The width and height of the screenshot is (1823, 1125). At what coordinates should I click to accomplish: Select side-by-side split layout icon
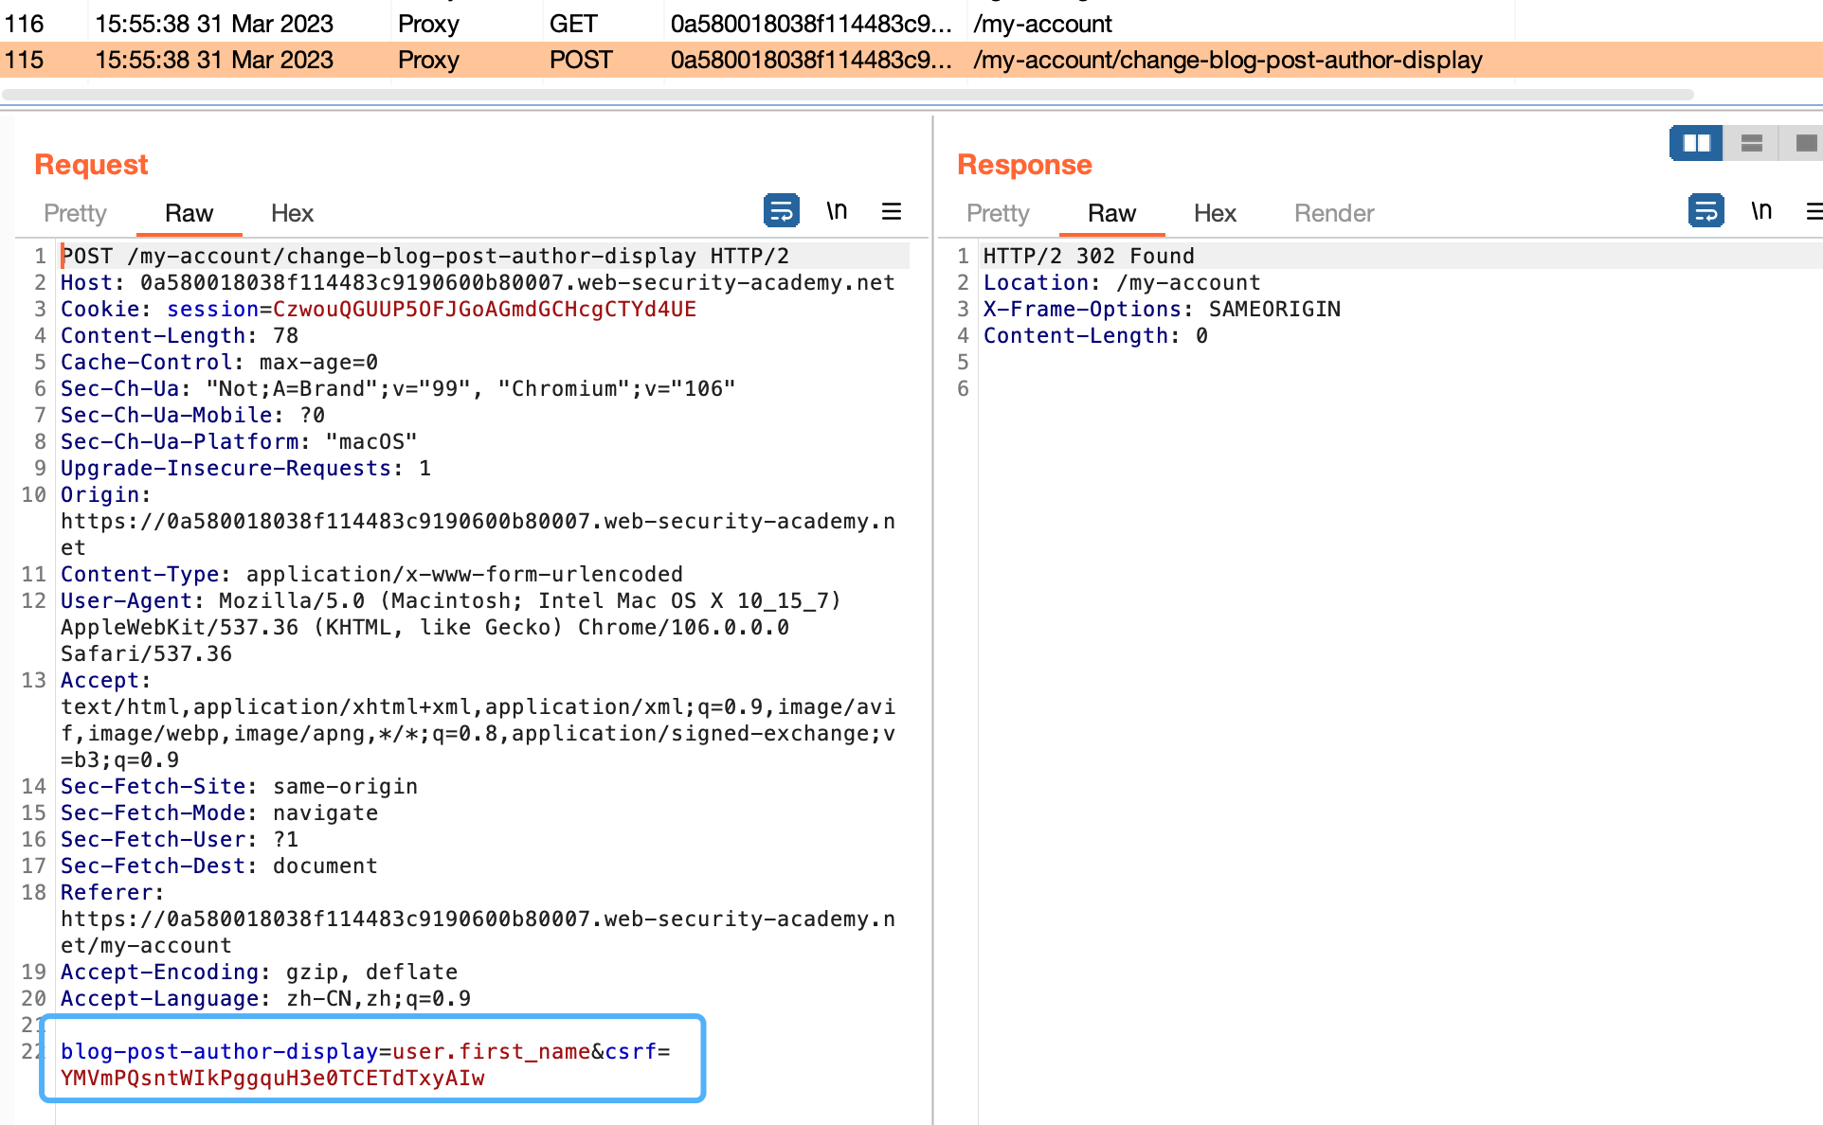[x=1696, y=143]
